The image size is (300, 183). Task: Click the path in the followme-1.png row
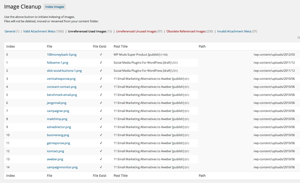coord(274,63)
